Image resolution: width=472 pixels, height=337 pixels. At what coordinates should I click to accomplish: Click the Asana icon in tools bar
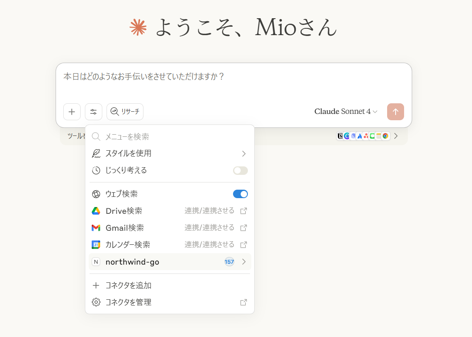pyautogui.click(x=366, y=136)
